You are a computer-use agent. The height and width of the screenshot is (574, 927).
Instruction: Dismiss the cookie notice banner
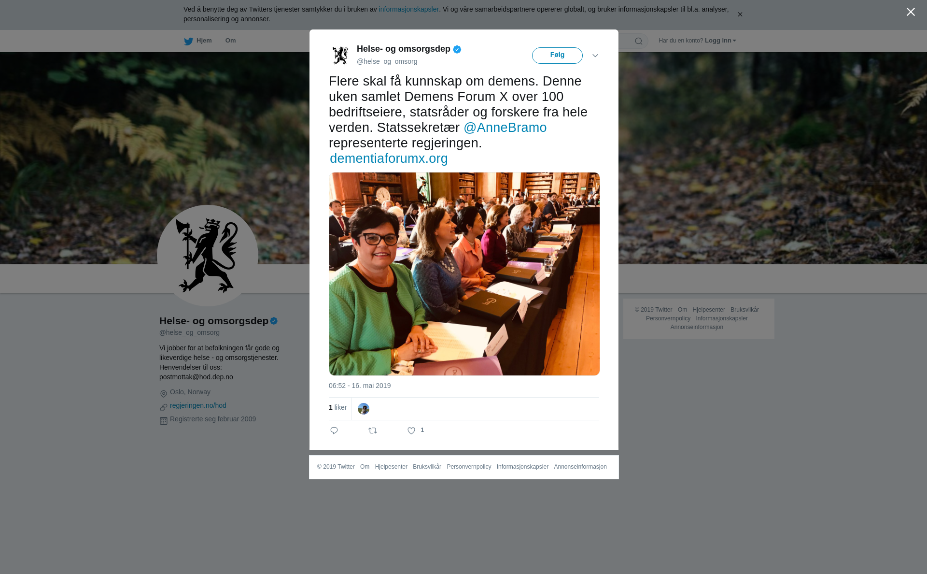click(740, 14)
